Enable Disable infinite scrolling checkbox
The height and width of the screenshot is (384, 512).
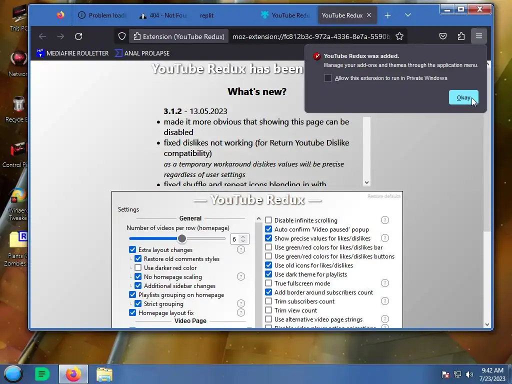tap(268, 220)
